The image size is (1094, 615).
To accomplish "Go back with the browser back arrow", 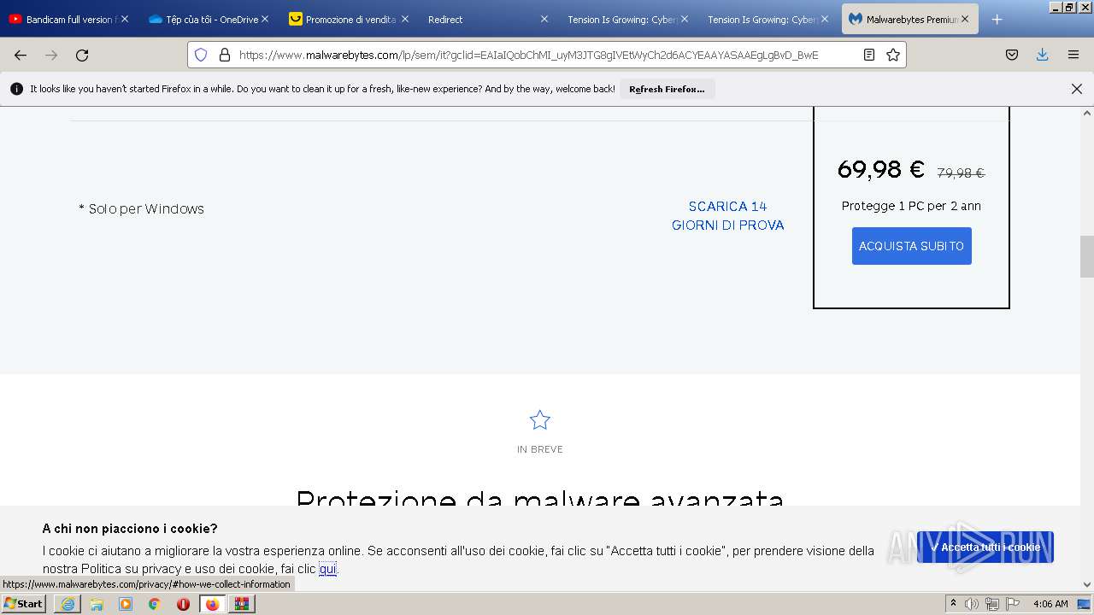I will coord(21,55).
